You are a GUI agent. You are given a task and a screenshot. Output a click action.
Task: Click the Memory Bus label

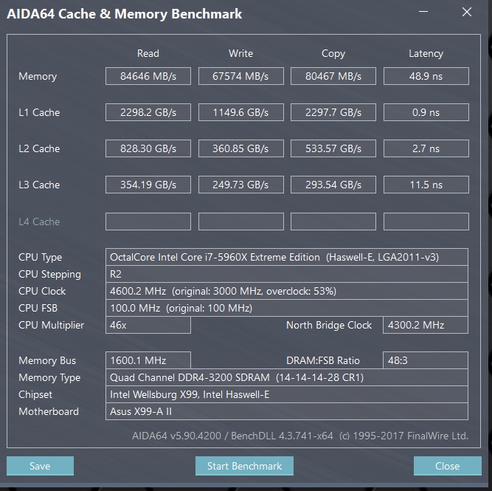coord(47,360)
